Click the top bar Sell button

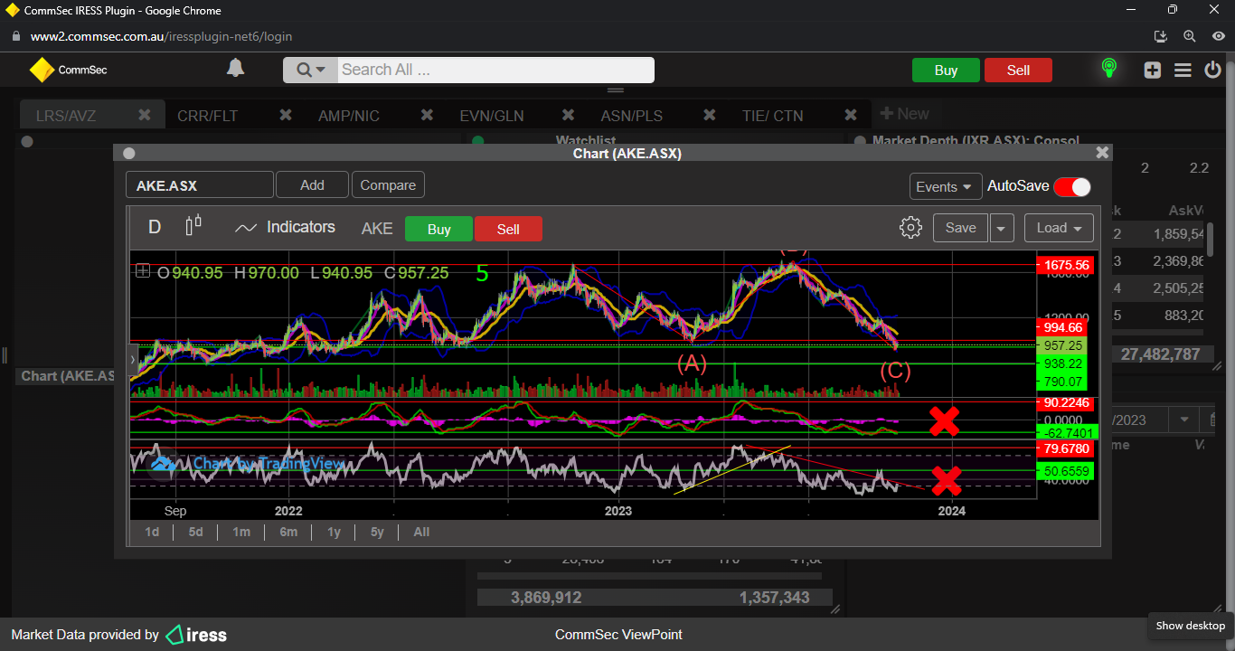tap(1018, 71)
